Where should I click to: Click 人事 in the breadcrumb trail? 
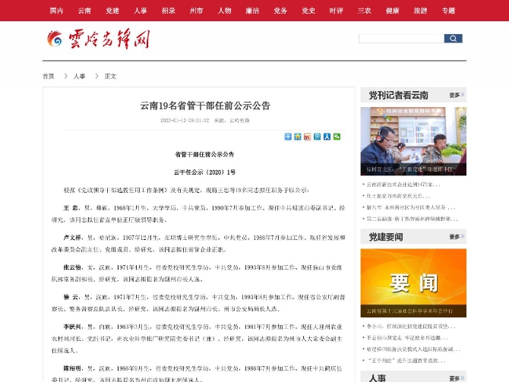[x=80, y=76]
